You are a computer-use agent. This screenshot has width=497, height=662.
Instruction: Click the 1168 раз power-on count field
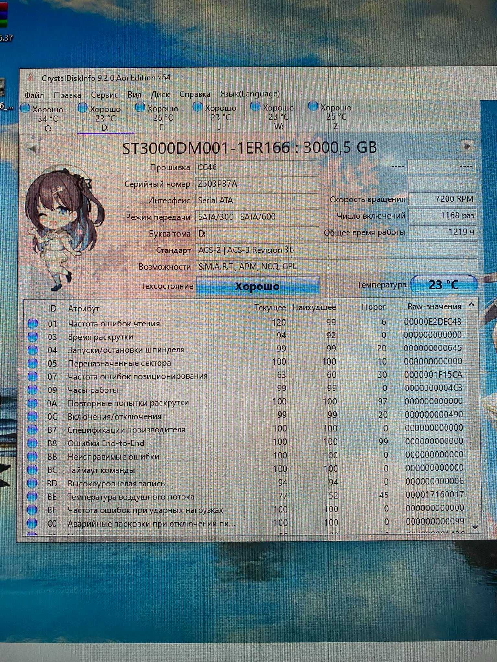point(442,215)
